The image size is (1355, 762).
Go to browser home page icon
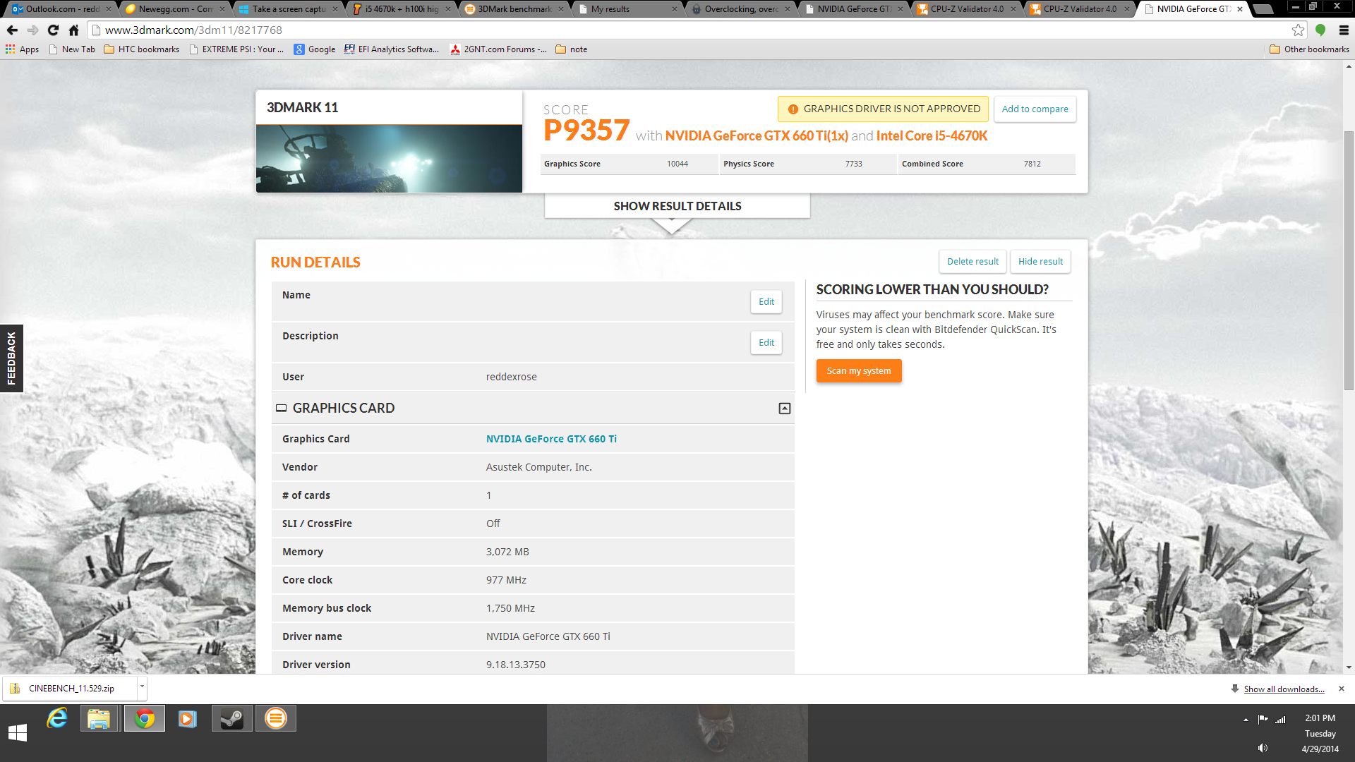click(x=73, y=30)
